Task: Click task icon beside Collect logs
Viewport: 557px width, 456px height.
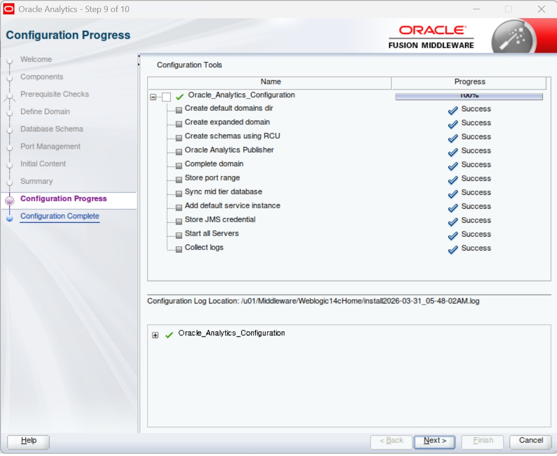Action: [179, 250]
